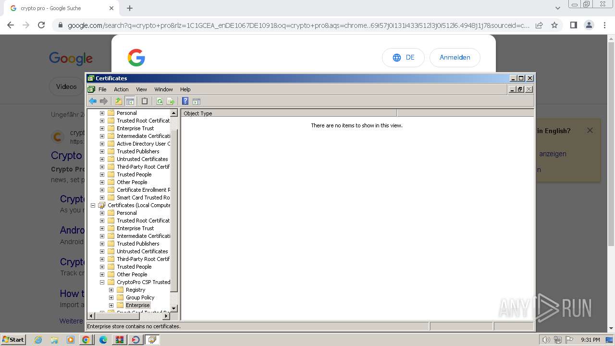Open the File menu

pyautogui.click(x=102, y=89)
